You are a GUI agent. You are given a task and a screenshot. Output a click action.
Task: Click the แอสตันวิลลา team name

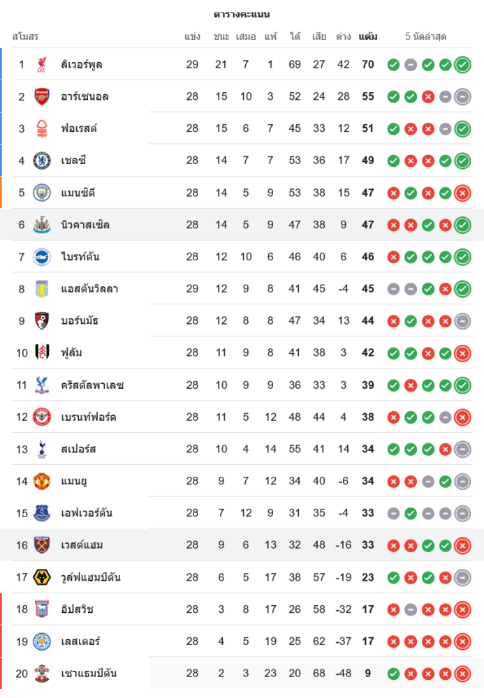coord(89,289)
